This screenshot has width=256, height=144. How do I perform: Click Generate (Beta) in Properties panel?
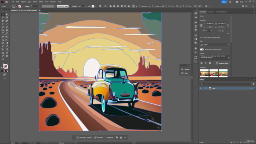222,63
